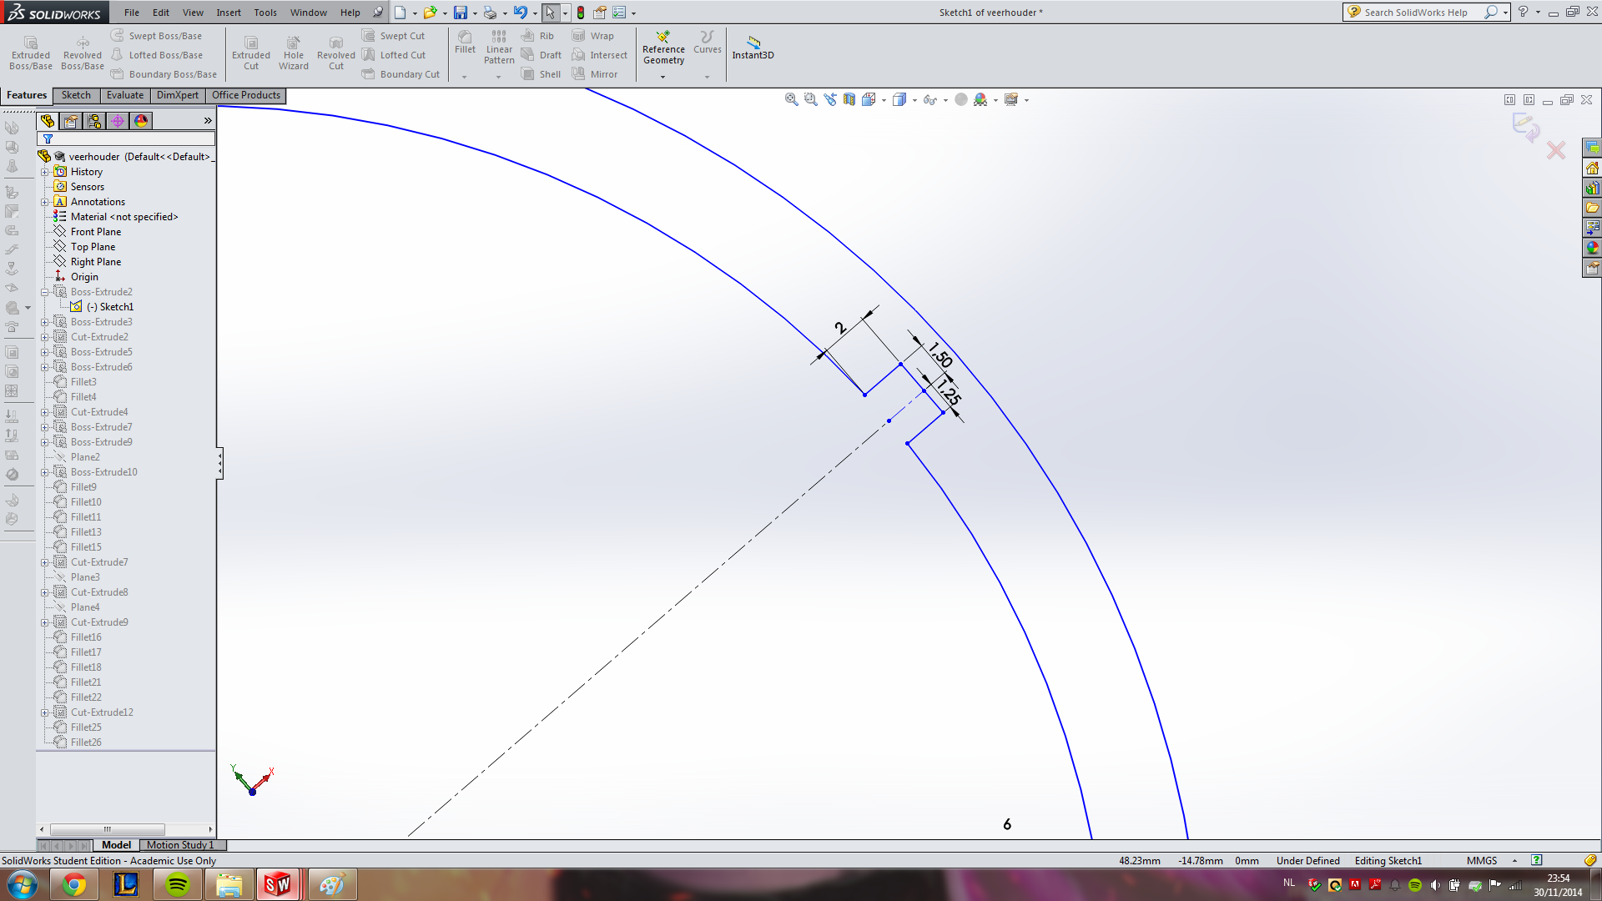Click the Edit Appearance sphere icon
The height and width of the screenshot is (901, 1602).
961,99
